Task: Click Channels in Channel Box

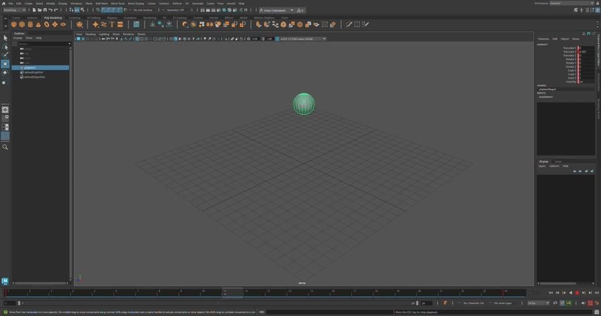Action: (543, 39)
